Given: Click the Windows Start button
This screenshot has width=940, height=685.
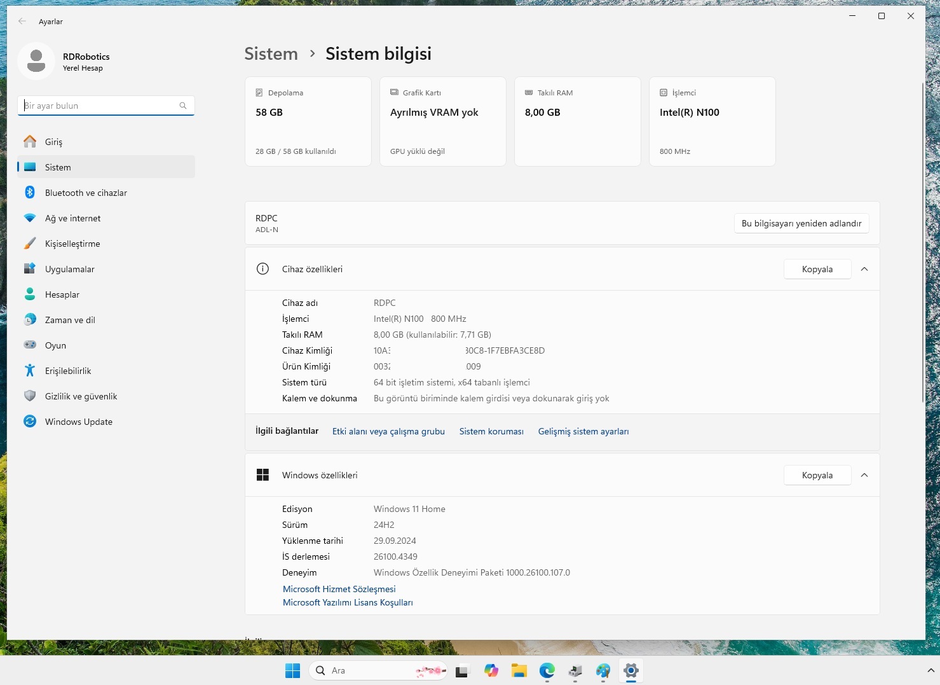Looking at the screenshot, I should point(292,670).
